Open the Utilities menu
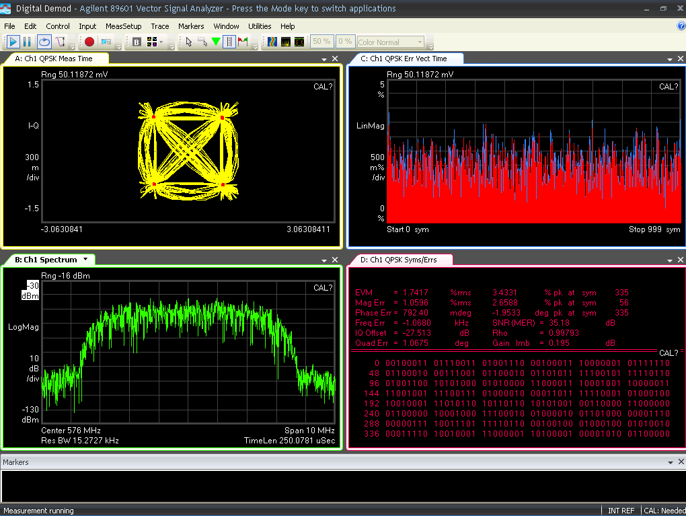The image size is (686, 516). 260,26
